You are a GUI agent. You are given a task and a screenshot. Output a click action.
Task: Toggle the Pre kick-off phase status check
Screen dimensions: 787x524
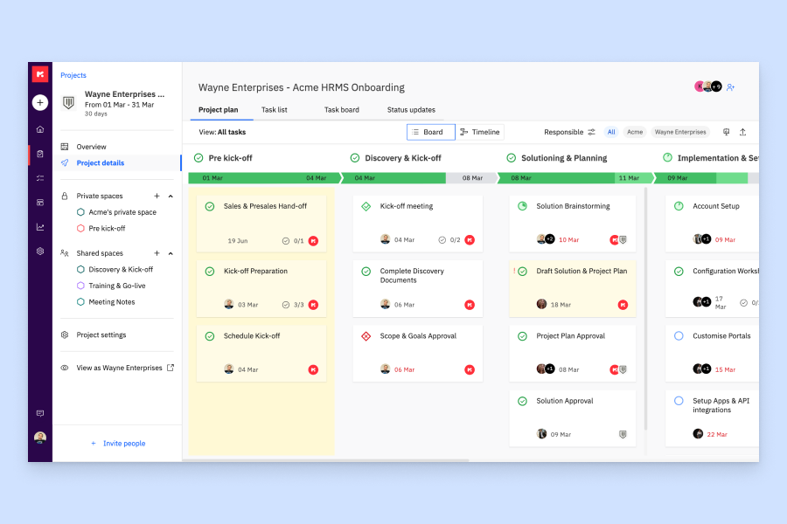point(198,158)
